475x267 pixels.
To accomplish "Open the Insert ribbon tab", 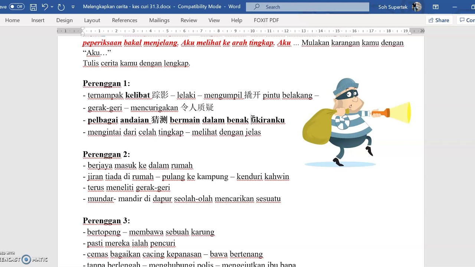I will coord(38,20).
